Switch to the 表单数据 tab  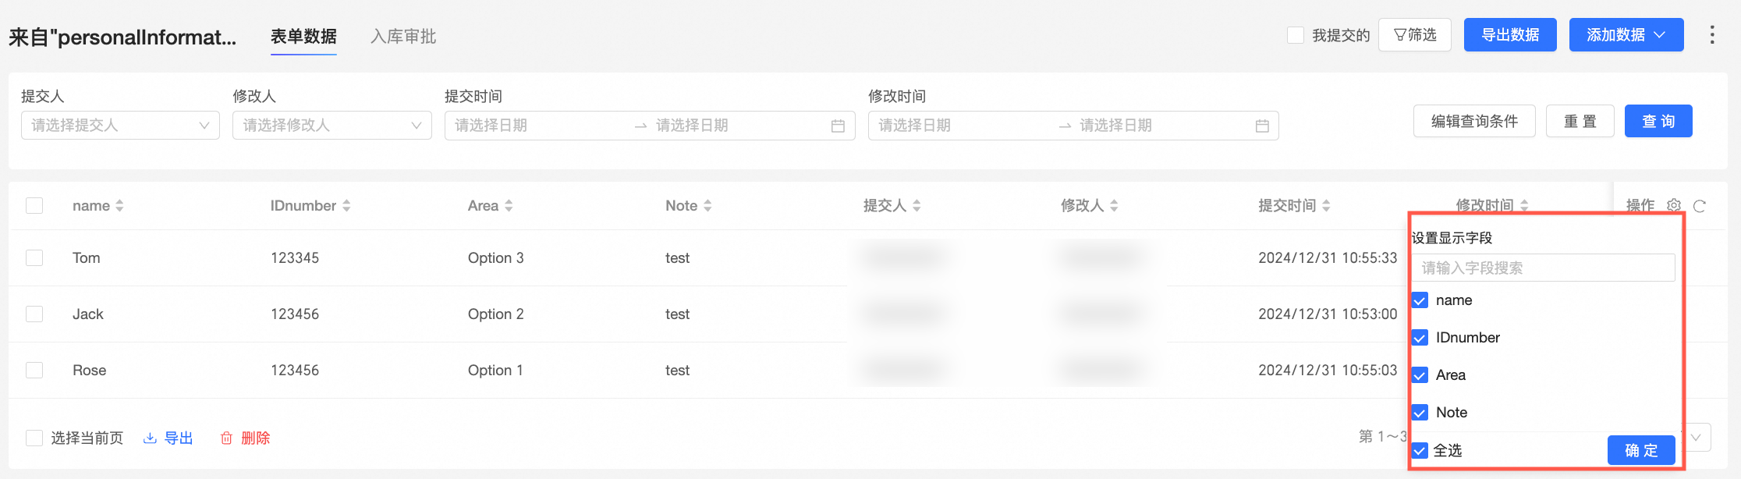click(303, 37)
